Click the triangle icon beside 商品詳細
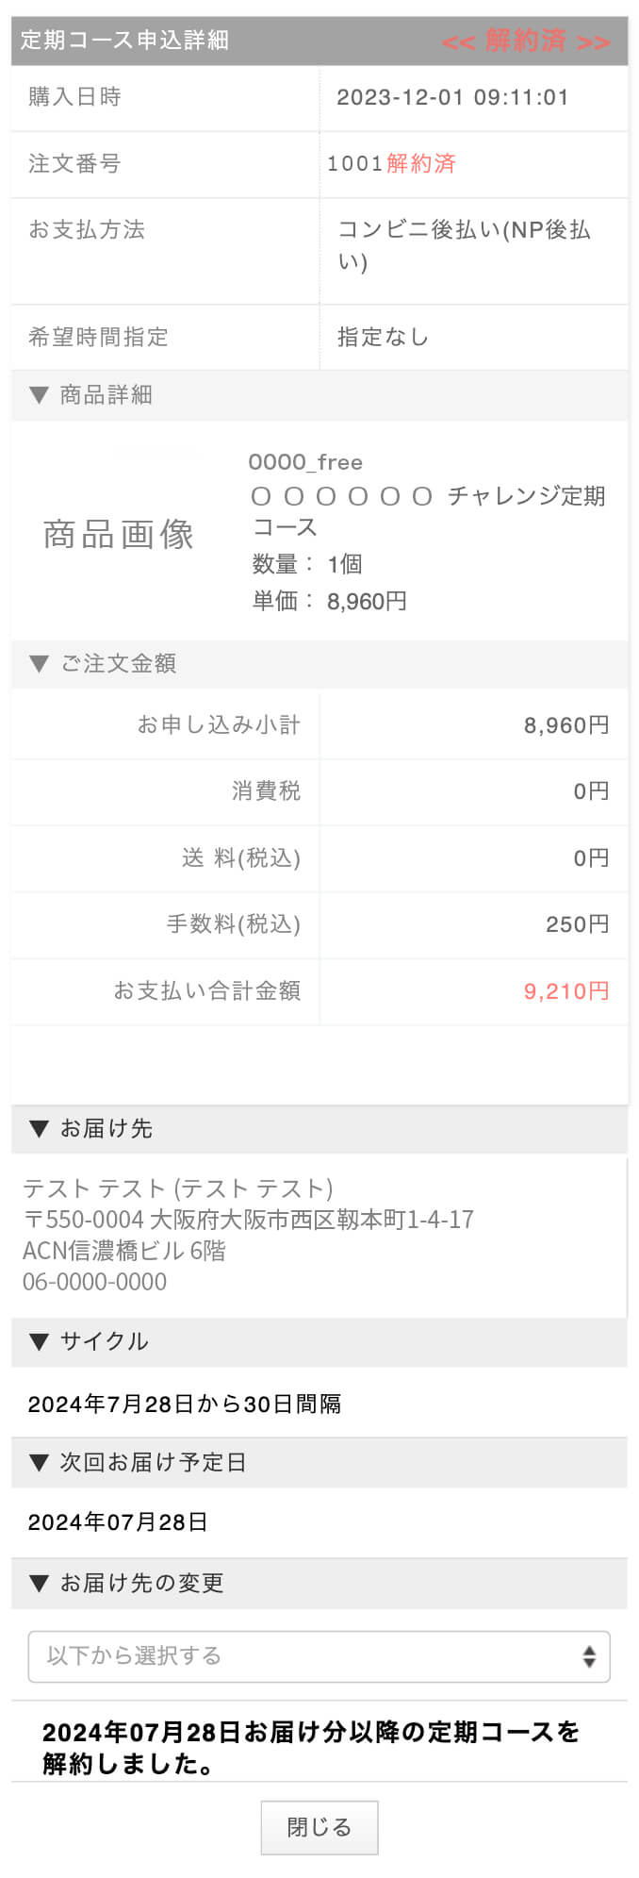The width and height of the screenshot is (639, 1878). point(39,395)
